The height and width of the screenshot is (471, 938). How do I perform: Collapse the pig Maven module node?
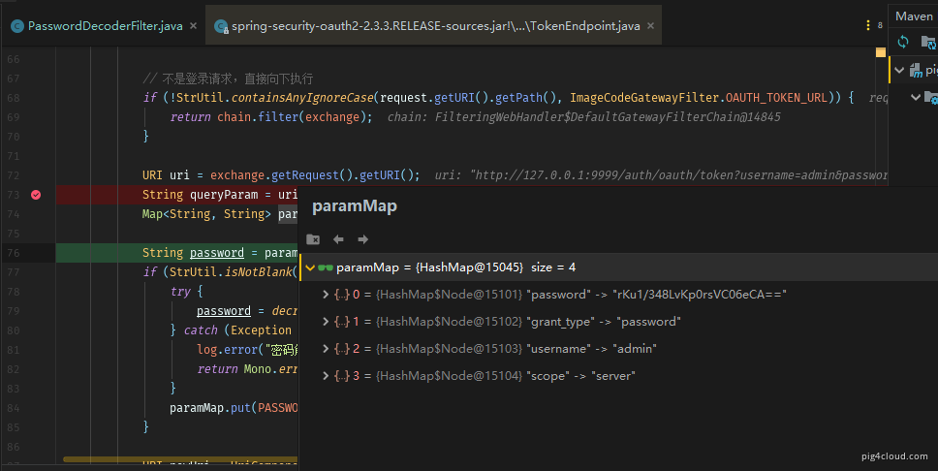pyautogui.click(x=899, y=70)
